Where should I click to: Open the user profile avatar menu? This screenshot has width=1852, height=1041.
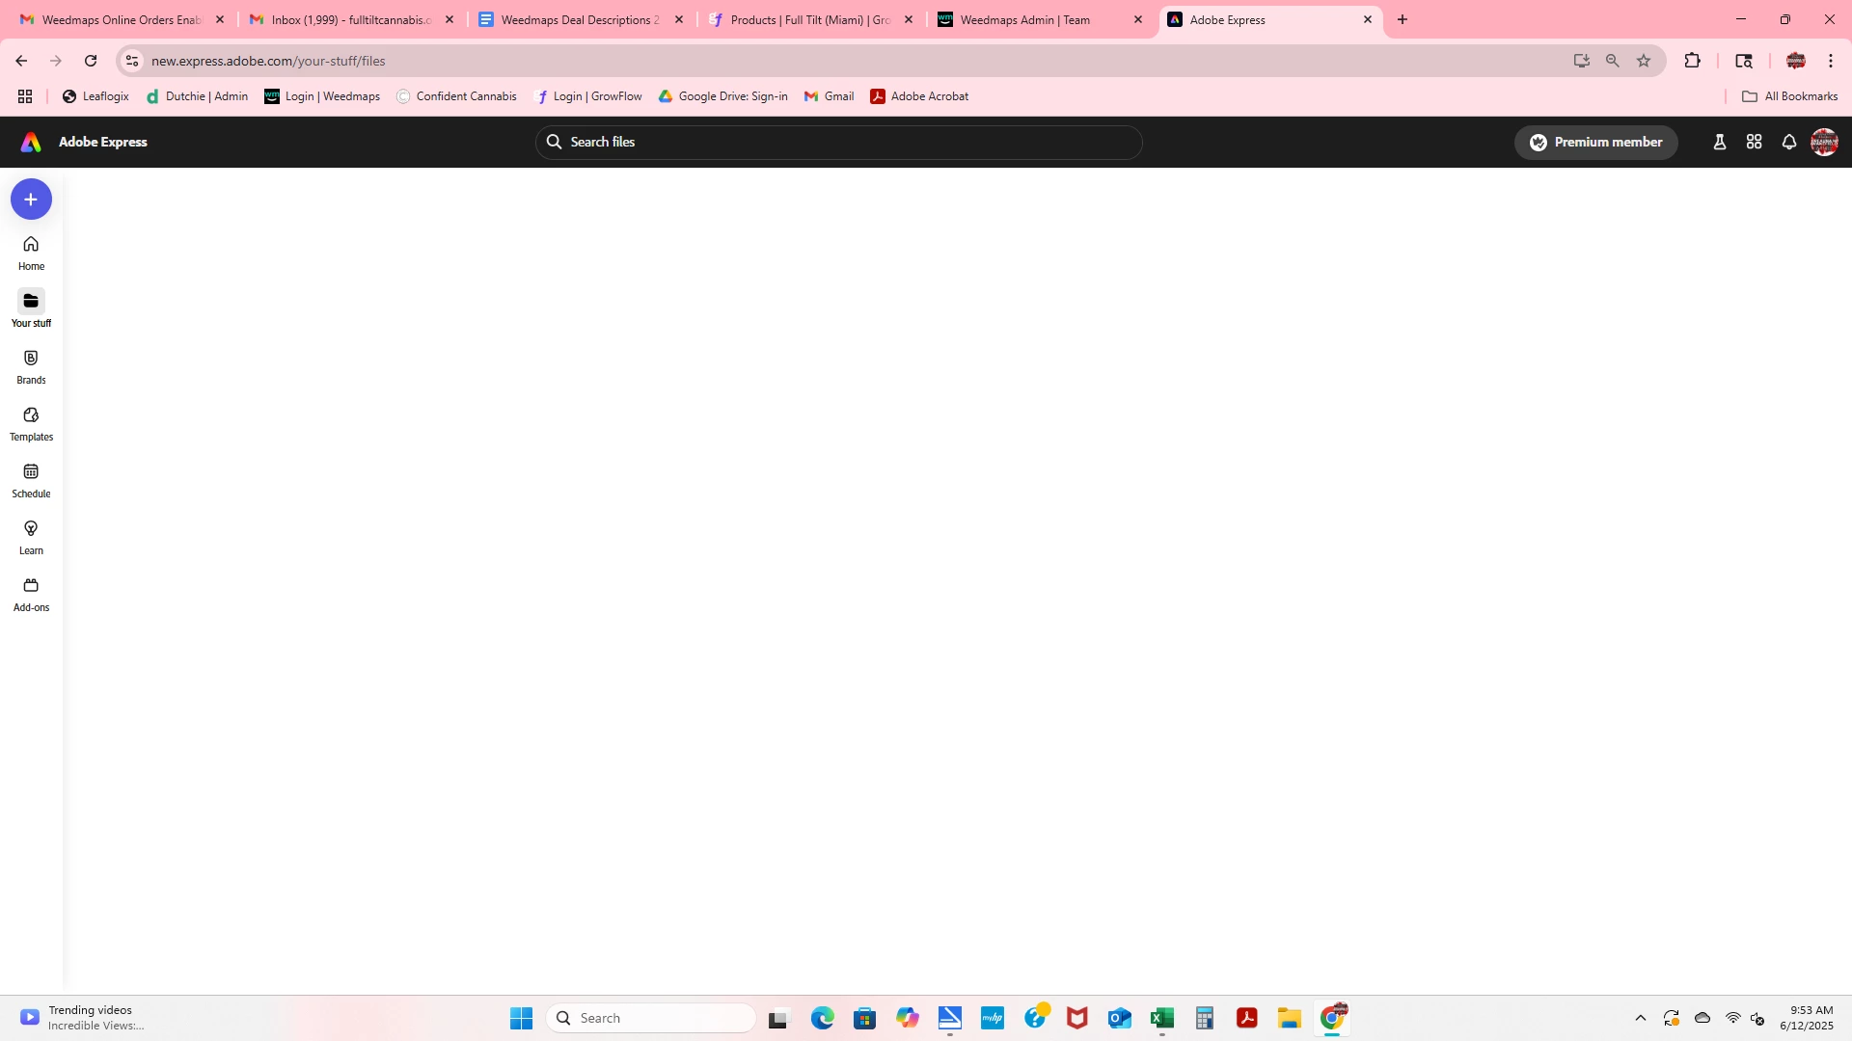[x=1824, y=143]
